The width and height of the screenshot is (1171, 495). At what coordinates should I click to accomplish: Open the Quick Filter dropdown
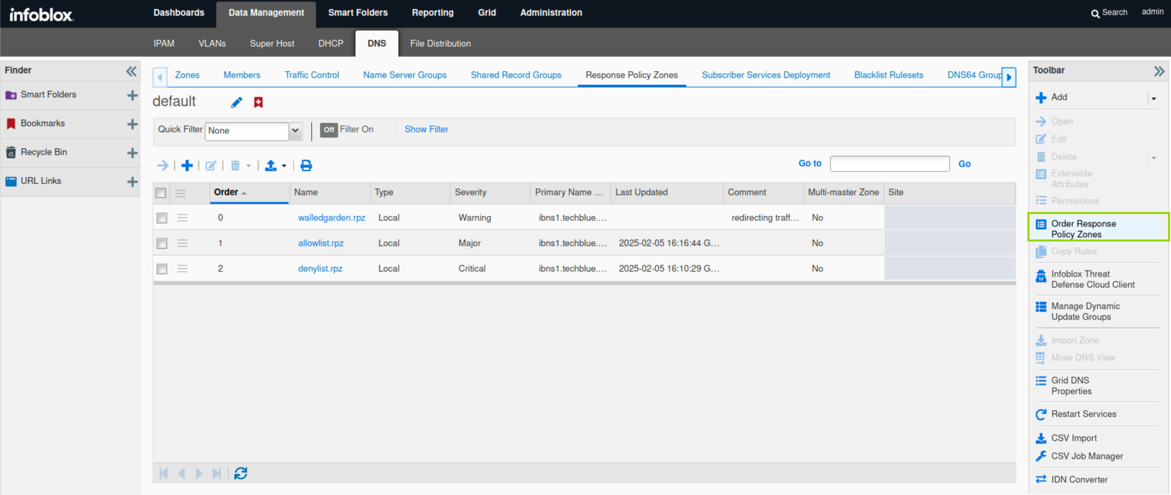pyautogui.click(x=295, y=131)
